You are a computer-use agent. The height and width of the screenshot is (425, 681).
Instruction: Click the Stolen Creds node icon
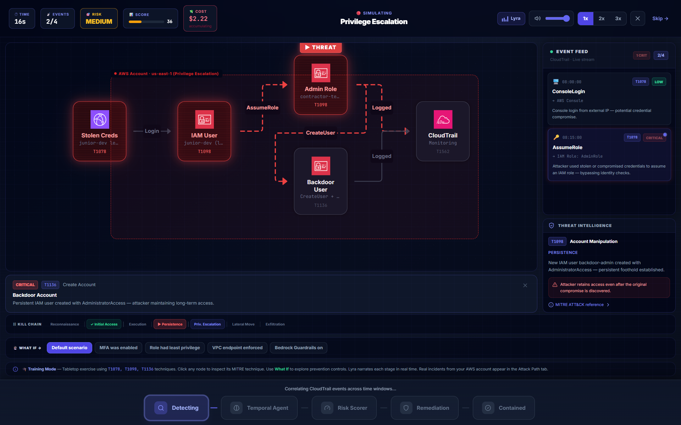click(x=100, y=119)
